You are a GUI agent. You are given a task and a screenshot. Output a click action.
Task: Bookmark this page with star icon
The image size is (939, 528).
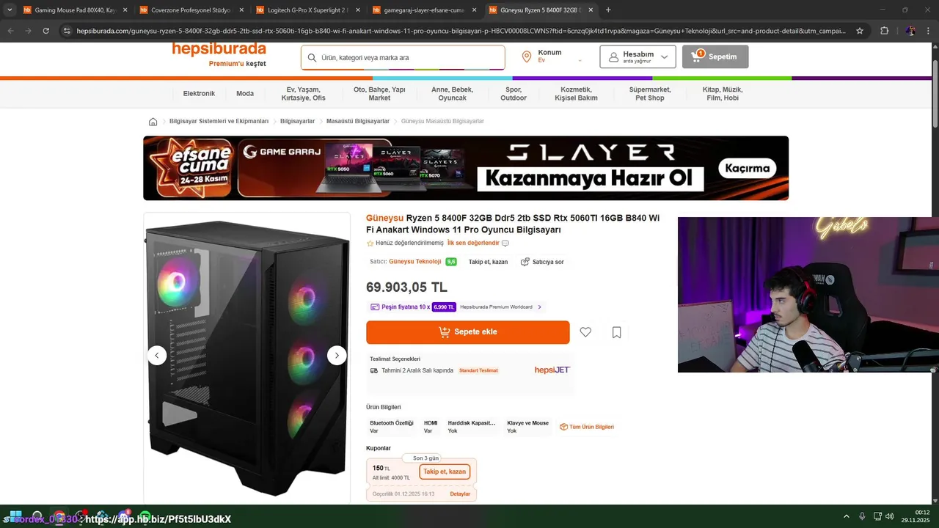point(861,31)
